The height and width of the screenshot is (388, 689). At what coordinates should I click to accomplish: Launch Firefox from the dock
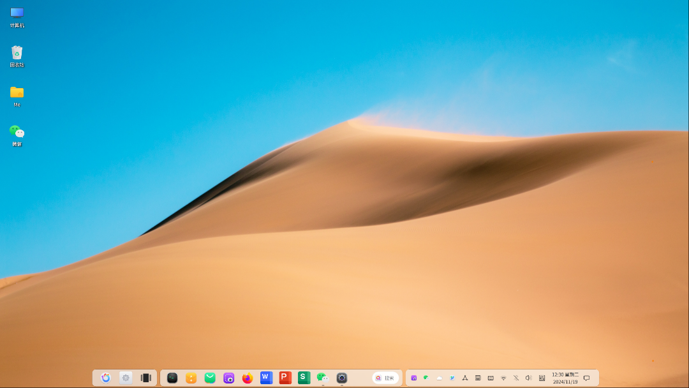(x=248, y=378)
